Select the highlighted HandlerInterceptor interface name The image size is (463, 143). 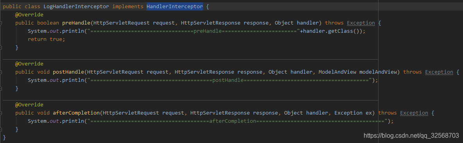[175, 7]
